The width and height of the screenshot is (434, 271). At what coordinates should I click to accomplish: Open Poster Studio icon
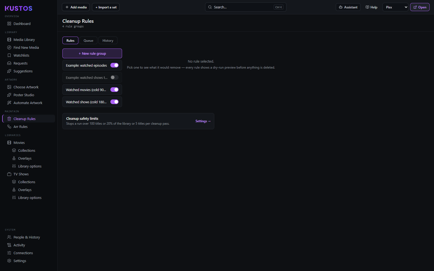coord(9,95)
